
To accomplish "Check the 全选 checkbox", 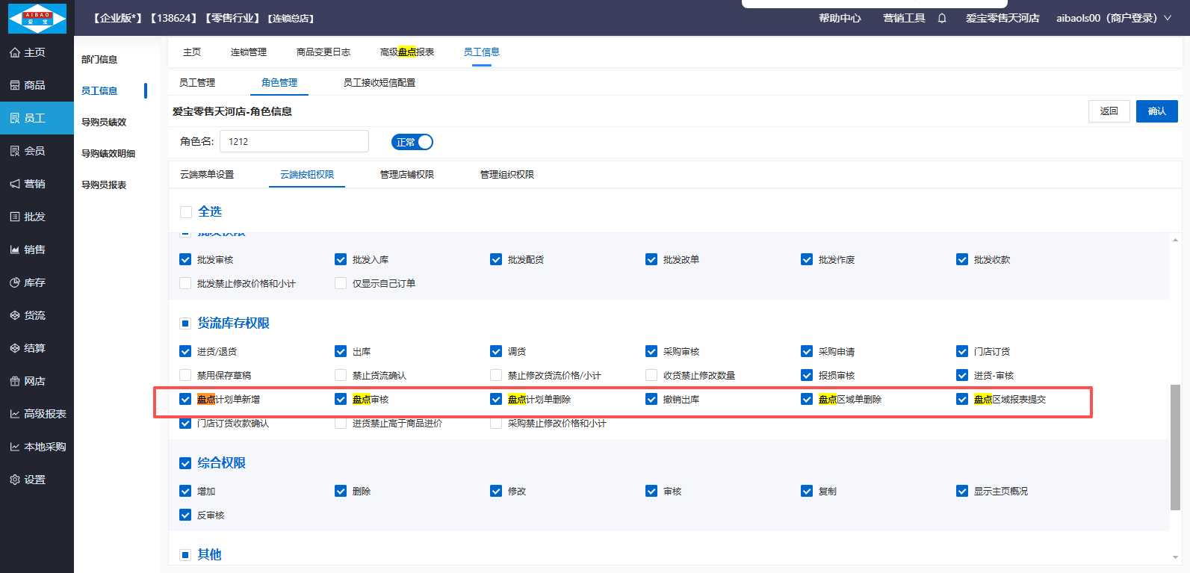I will [186, 212].
